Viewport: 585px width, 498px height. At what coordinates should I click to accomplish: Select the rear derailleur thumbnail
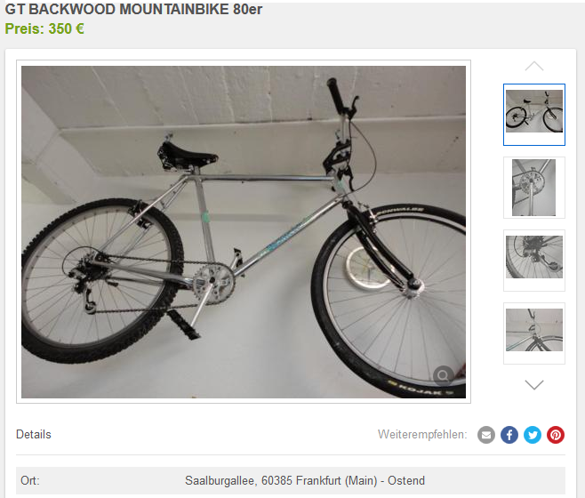pos(534,261)
